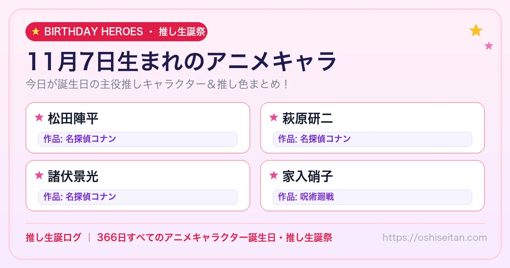Click the large gold star at top right
The width and height of the screenshot is (510, 268).
point(476,30)
